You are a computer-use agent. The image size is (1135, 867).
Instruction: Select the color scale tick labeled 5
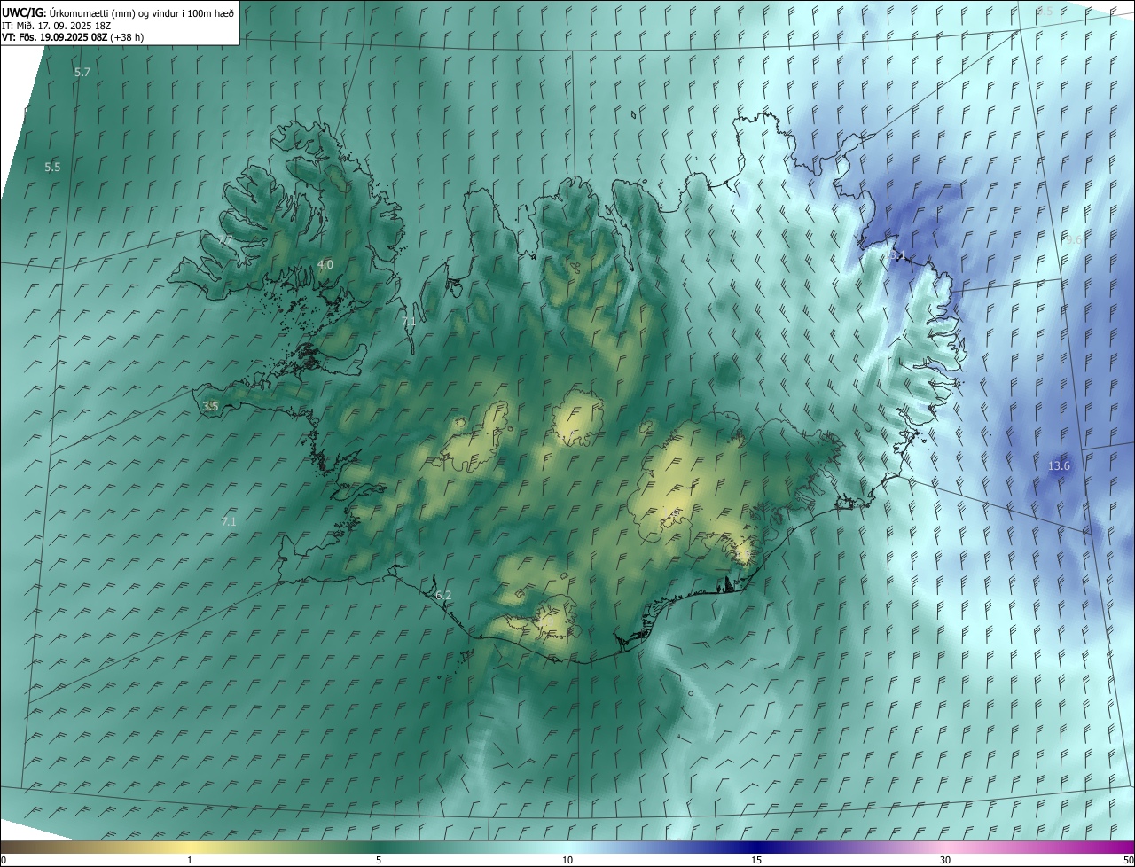coord(379,860)
